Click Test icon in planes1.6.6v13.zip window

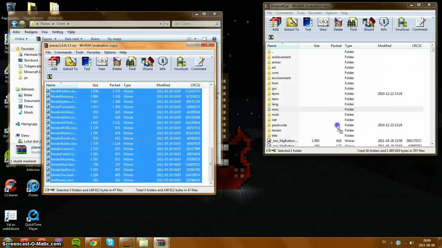click(x=87, y=63)
